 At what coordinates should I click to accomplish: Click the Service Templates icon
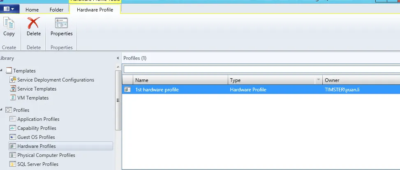click(x=13, y=88)
